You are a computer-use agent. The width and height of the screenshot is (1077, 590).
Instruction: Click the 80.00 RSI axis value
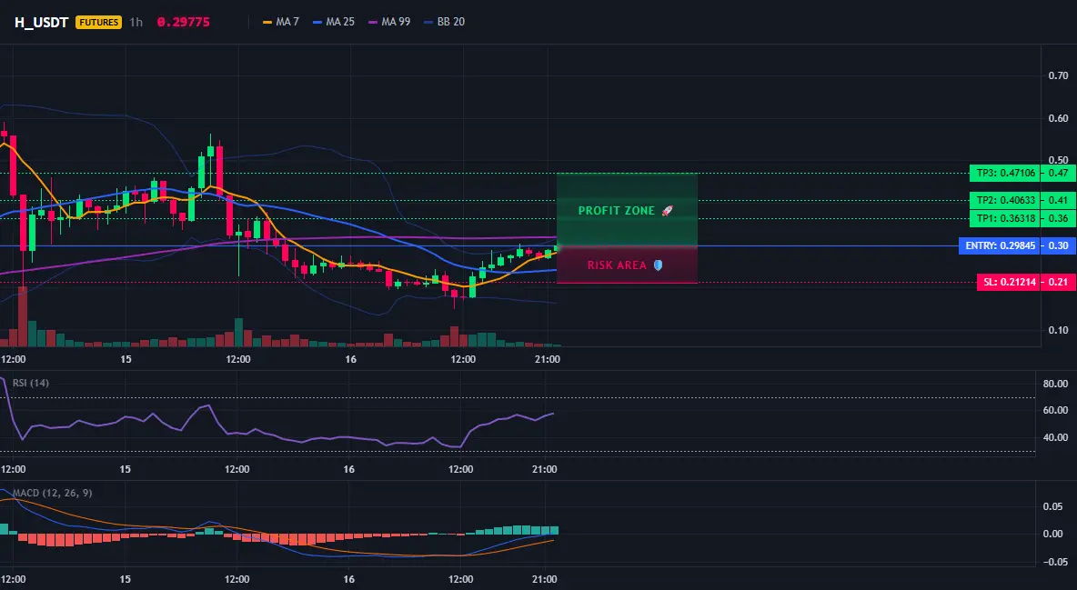click(x=1056, y=384)
